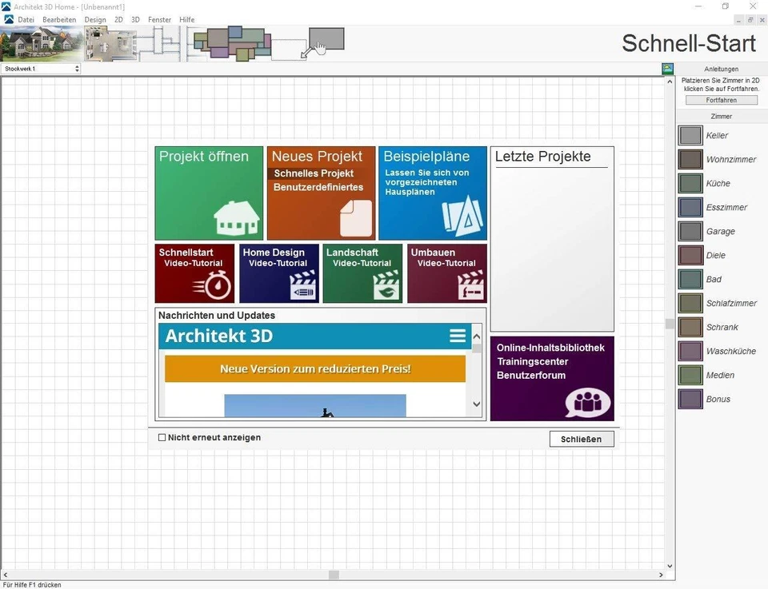Click the Stockwerk stepper up arrow

pyautogui.click(x=77, y=66)
